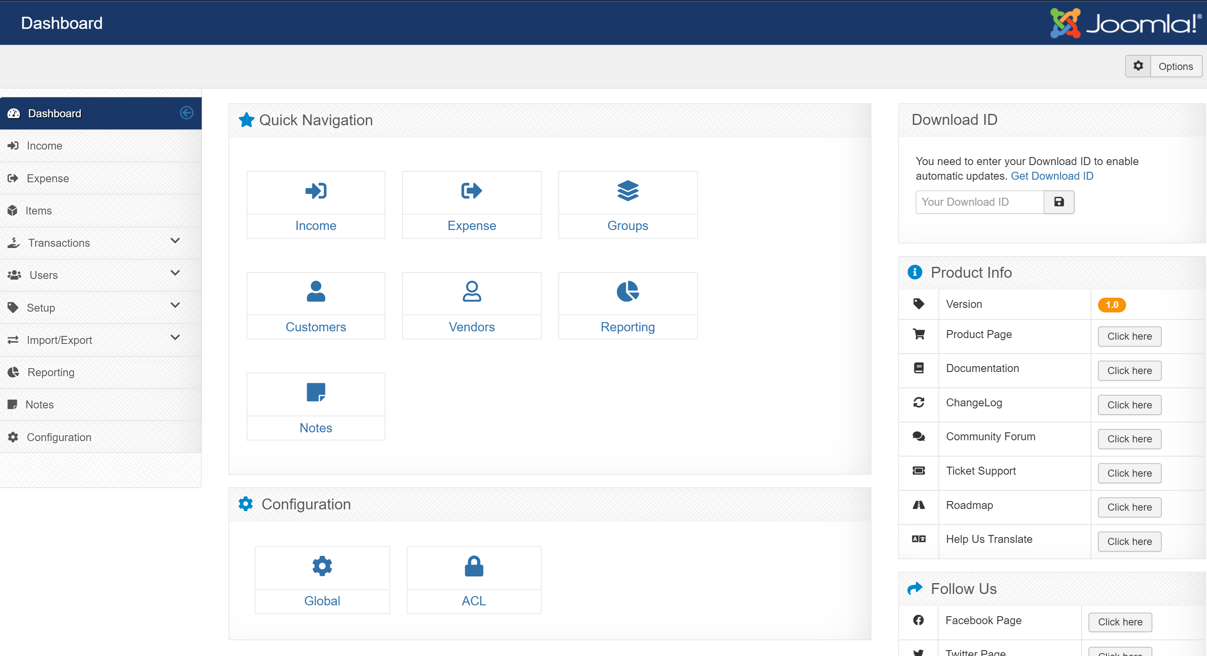Click the Income arrow icon in Quick Navigation

(x=316, y=191)
